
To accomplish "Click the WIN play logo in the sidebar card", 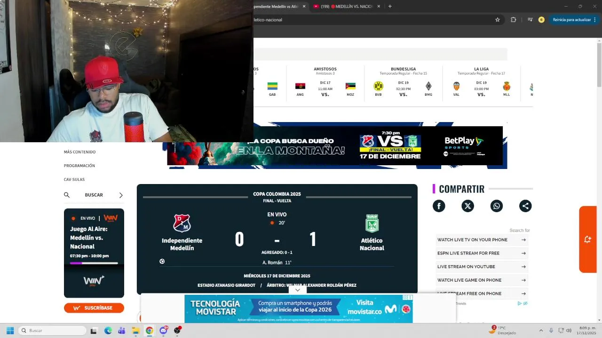I will [94, 281].
